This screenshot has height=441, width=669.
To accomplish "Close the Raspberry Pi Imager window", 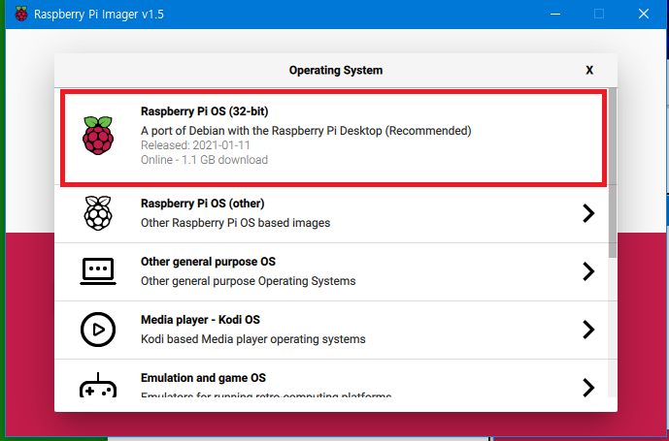I will point(644,15).
